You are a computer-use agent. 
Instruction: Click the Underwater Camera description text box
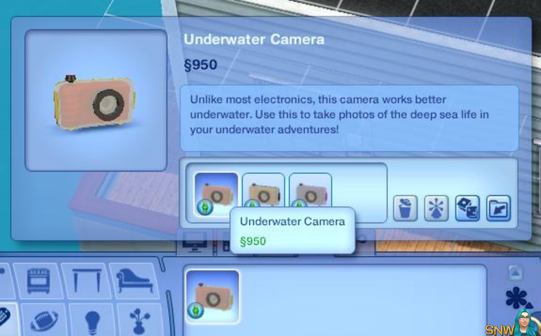(349, 118)
